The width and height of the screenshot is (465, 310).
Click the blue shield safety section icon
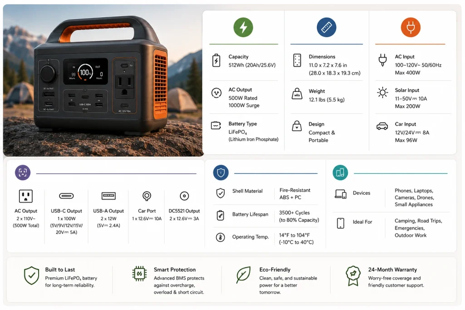[221, 172]
